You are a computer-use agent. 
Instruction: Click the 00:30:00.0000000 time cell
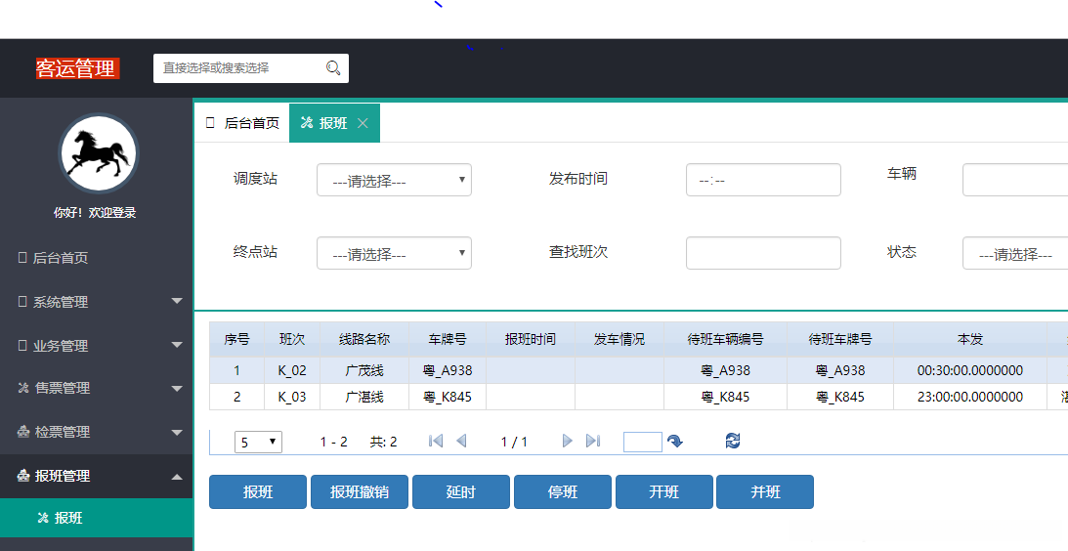point(970,370)
